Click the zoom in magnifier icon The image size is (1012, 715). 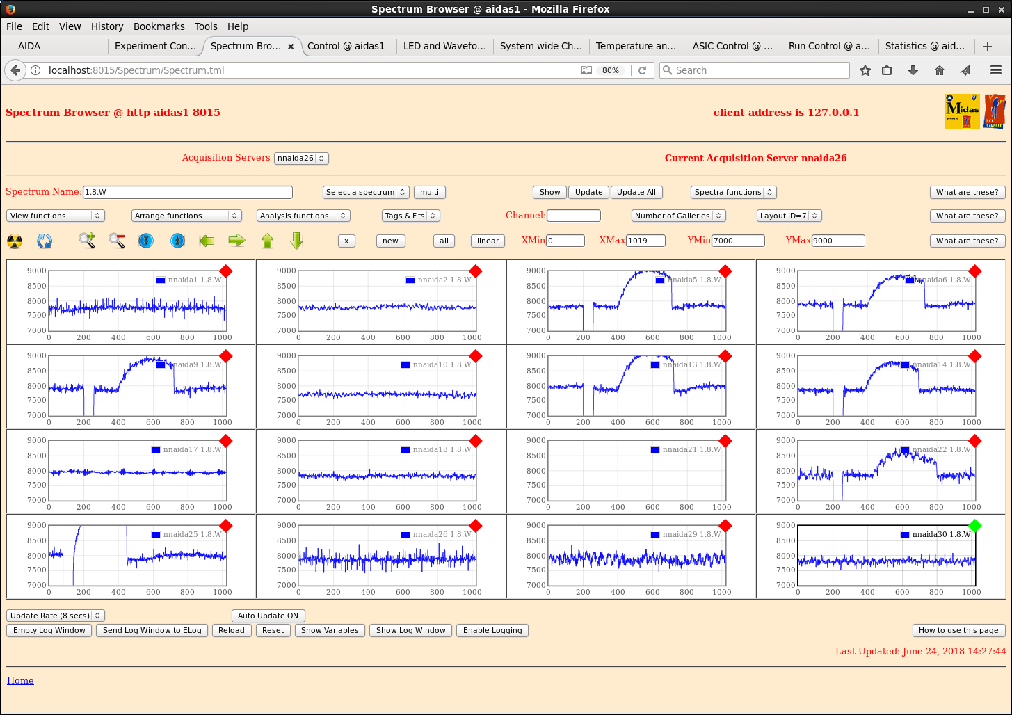87,241
